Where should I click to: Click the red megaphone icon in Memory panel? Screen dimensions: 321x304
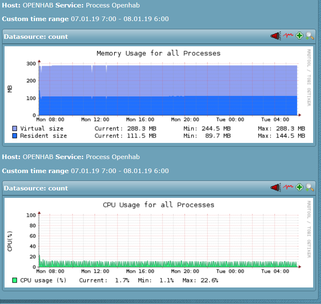[275, 36]
